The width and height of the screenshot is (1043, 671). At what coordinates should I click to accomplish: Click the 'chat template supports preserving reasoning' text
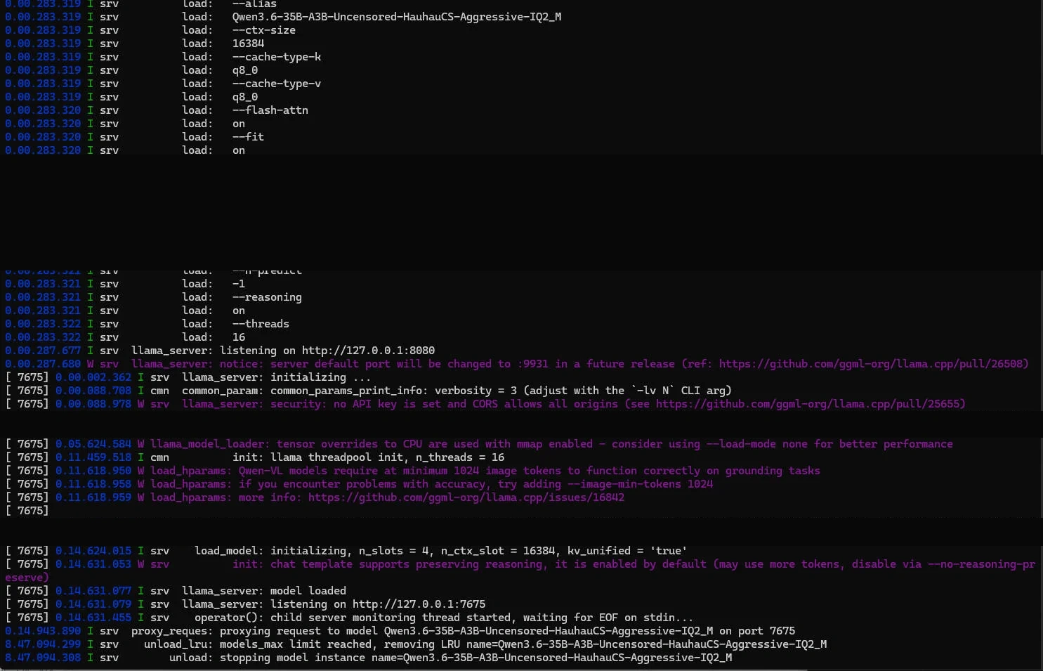coord(406,564)
